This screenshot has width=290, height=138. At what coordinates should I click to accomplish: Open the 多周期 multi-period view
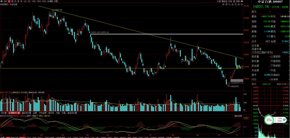pos(50,1)
